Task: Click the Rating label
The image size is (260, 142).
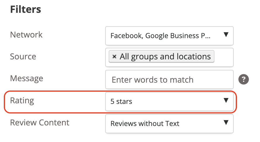Action: [x=22, y=101]
